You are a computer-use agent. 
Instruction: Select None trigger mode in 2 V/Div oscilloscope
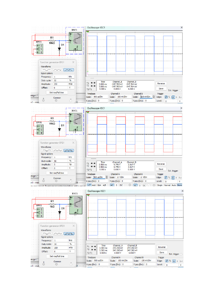[180, 185]
